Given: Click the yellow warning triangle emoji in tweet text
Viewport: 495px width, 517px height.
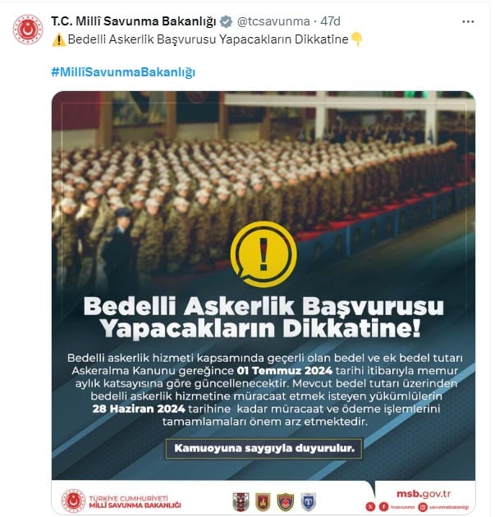Looking at the screenshot, I should 59,40.
